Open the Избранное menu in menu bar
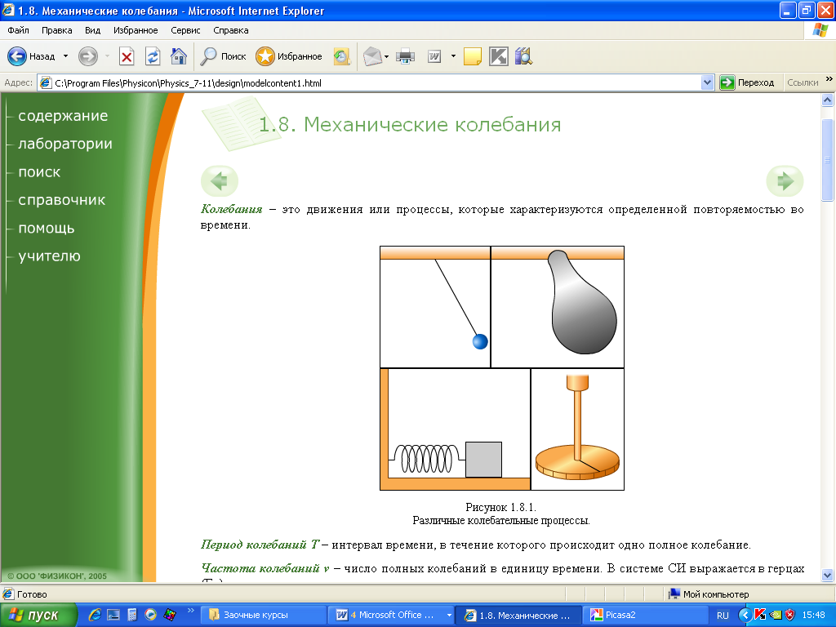Screen dimensions: 836x627 (136, 30)
